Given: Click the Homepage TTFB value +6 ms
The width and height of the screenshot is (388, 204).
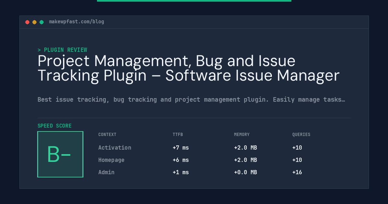Looking at the screenshot, I should tap(181, 160).
